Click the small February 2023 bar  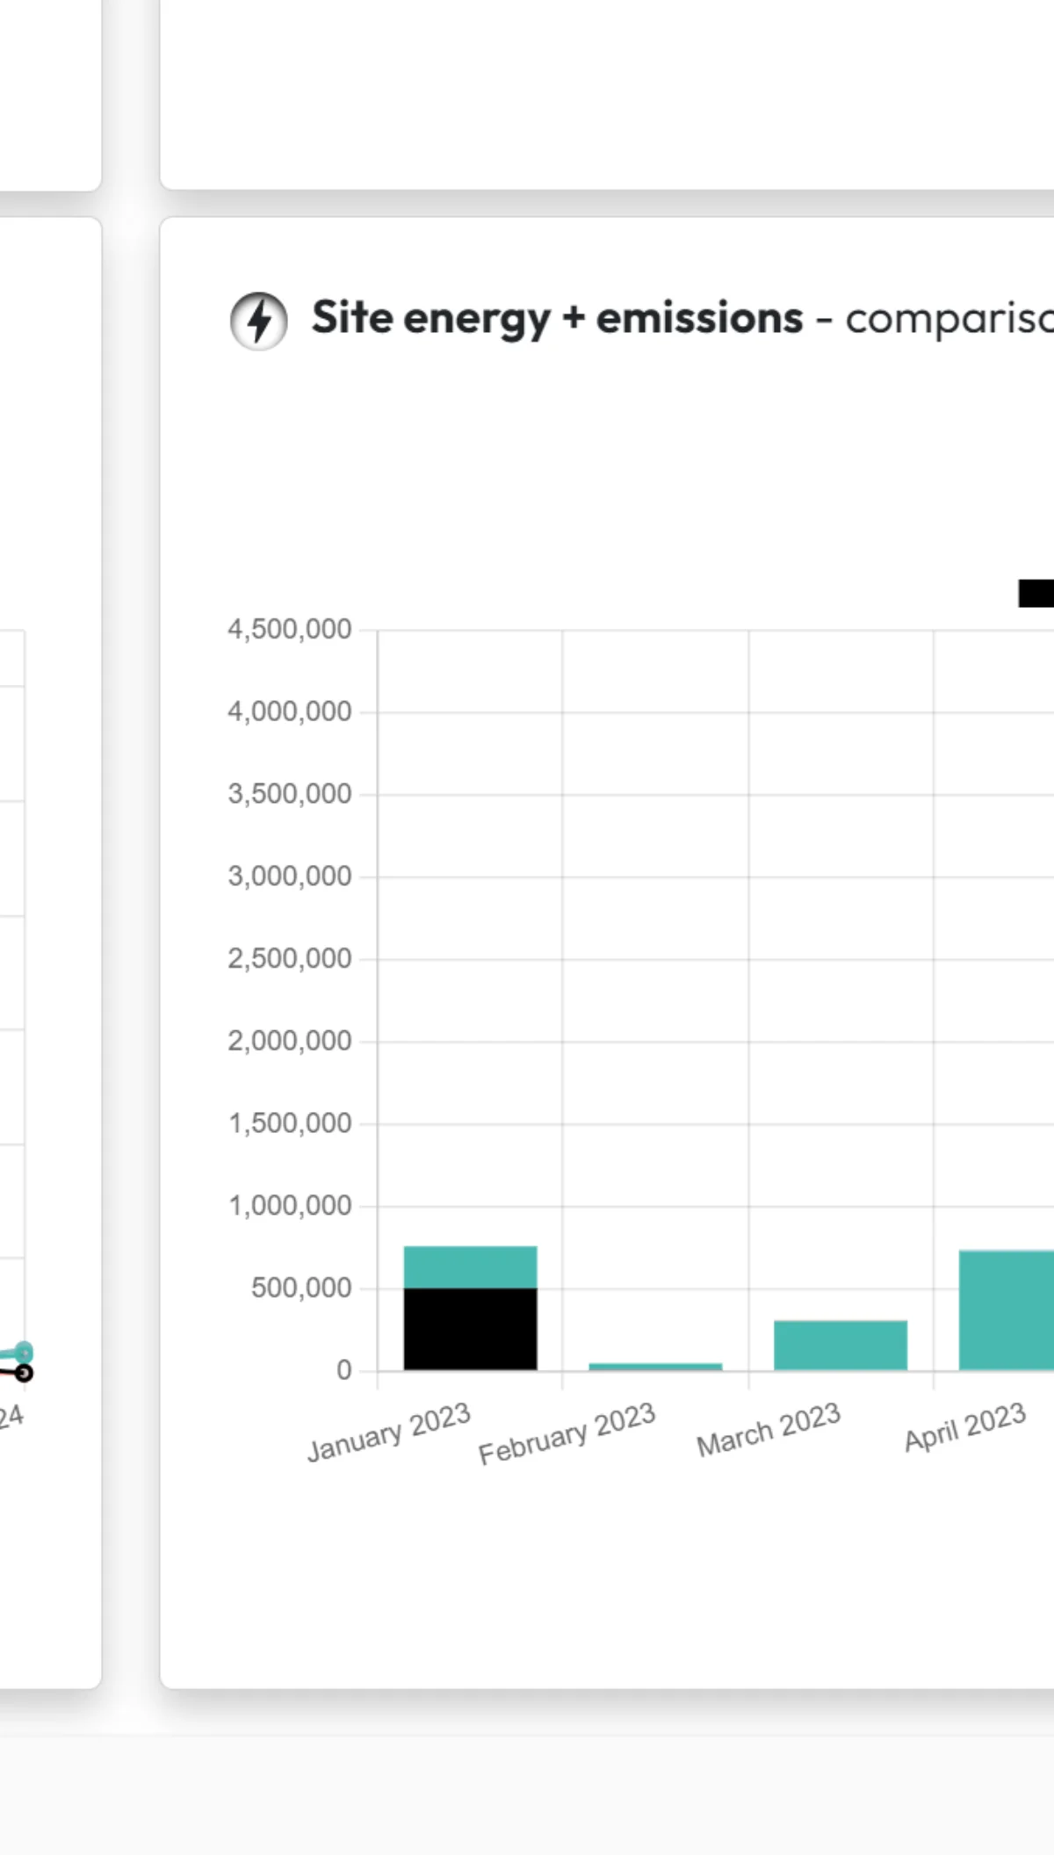click(655, 1366)
